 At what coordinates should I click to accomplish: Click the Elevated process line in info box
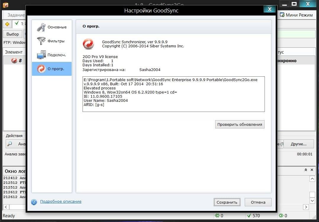(99, 88)
